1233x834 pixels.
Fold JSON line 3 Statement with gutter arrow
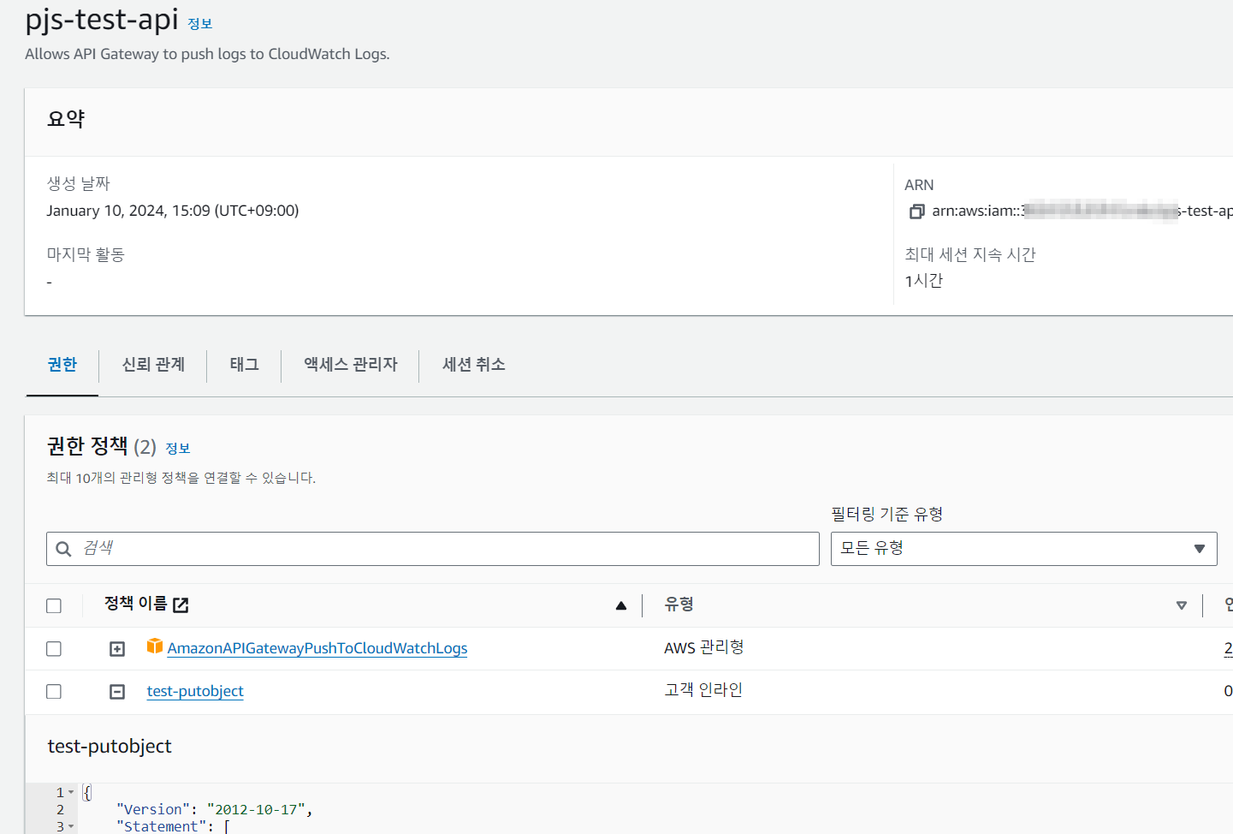[x=71, y=827]
